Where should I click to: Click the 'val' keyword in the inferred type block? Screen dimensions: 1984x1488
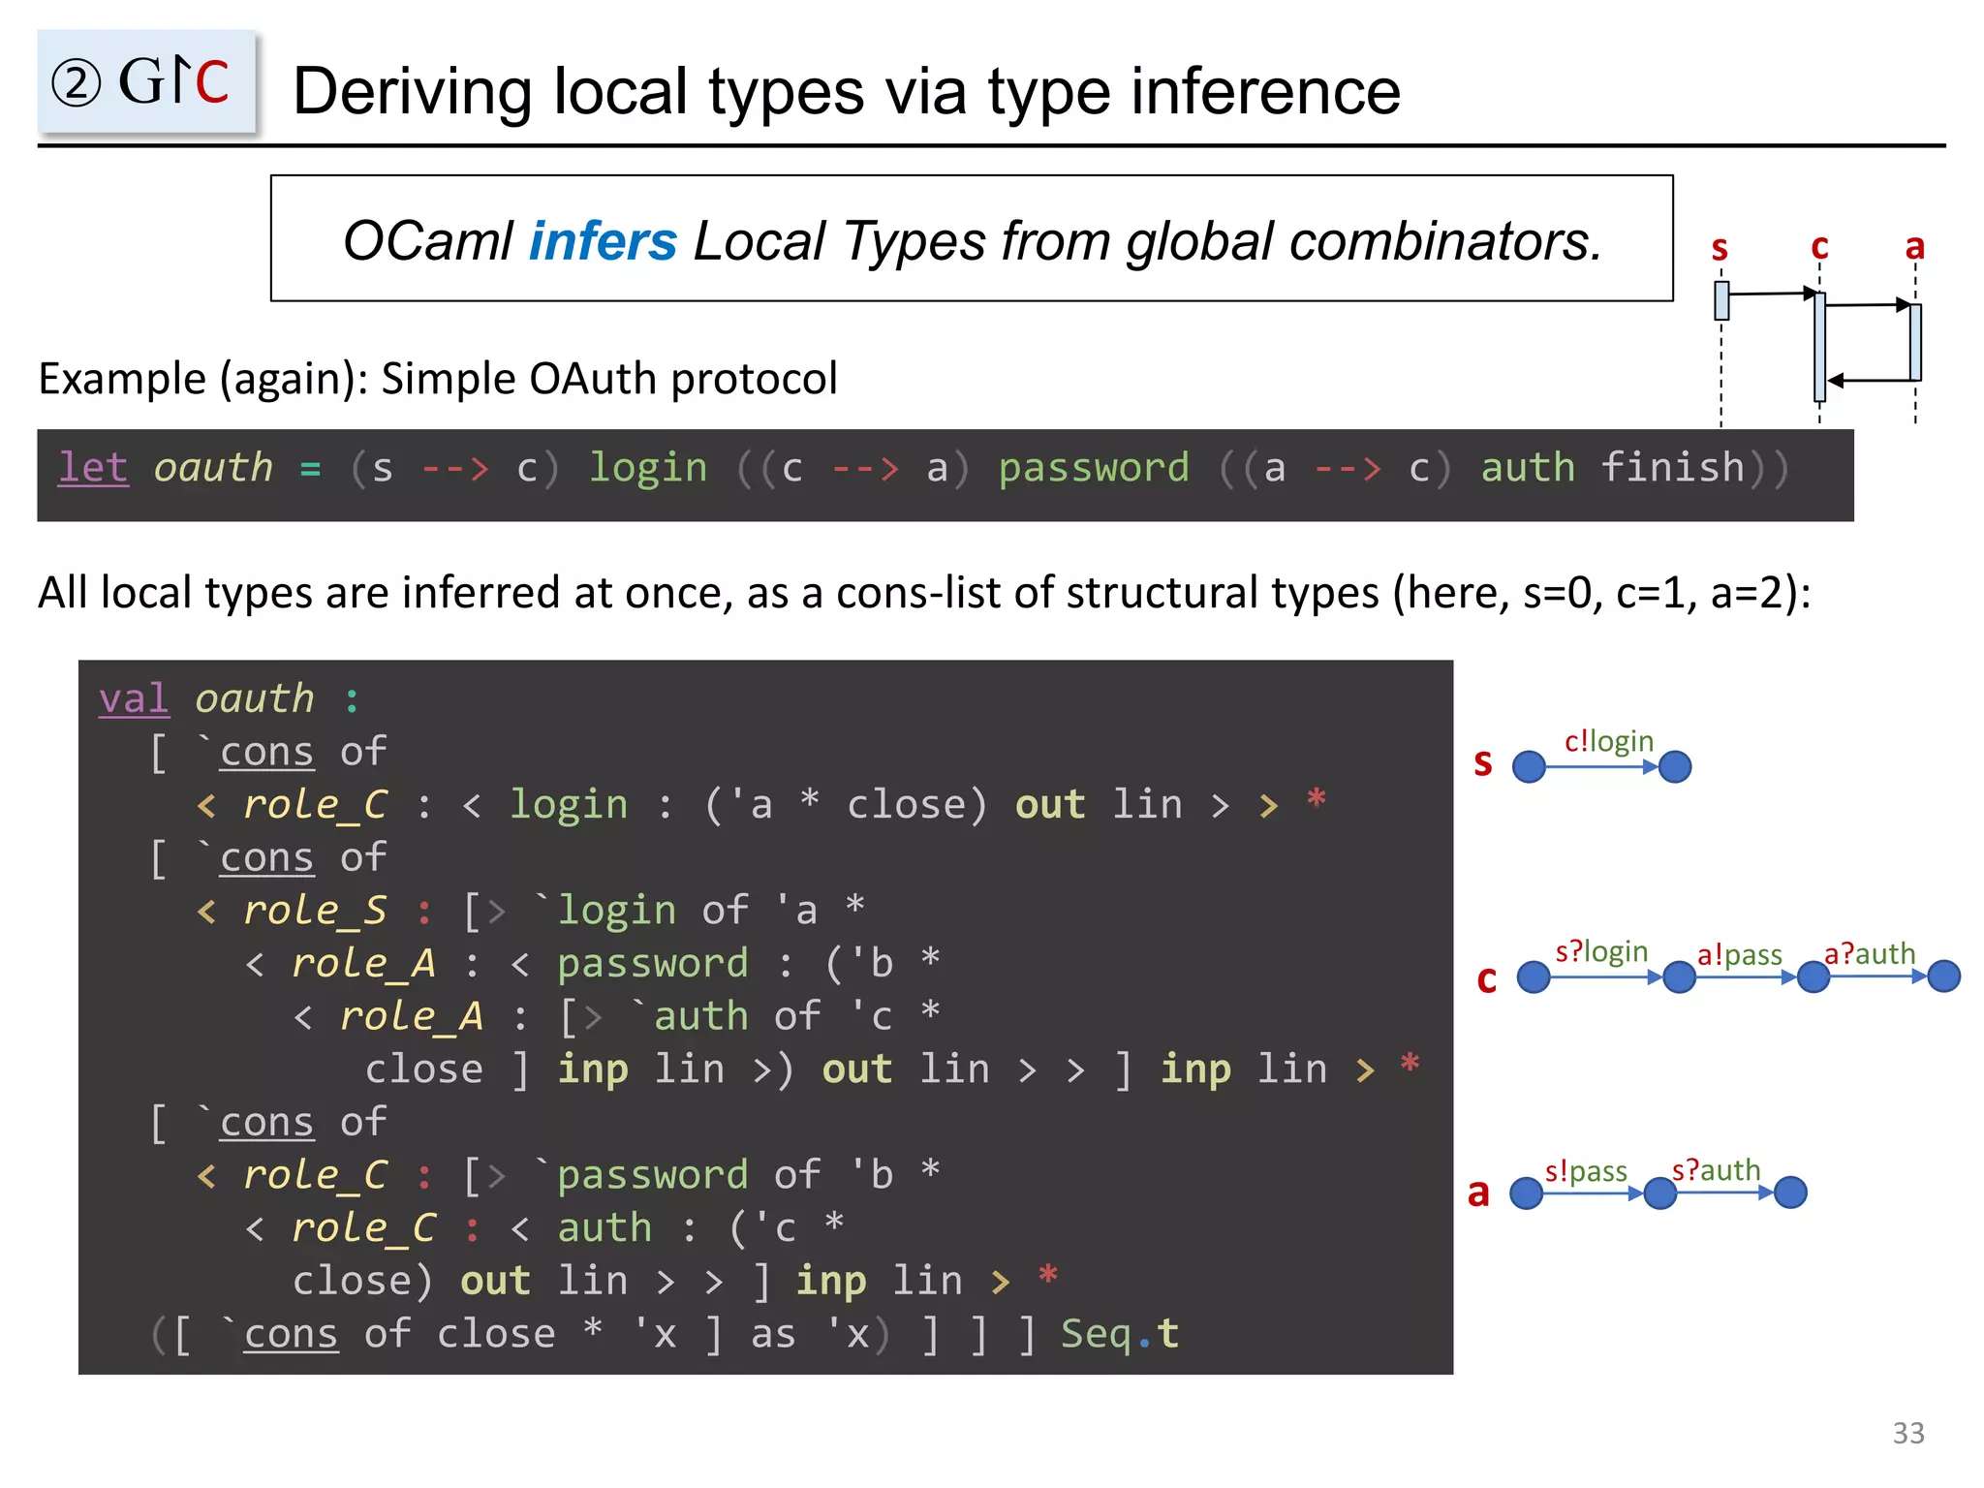coord(134,698)
